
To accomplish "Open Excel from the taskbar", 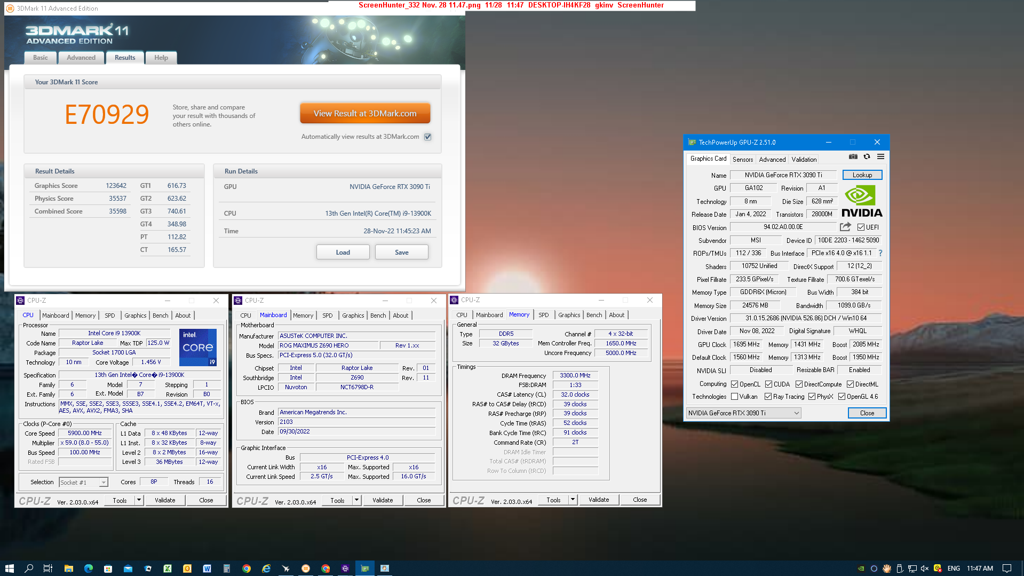I will pos(168,568).
